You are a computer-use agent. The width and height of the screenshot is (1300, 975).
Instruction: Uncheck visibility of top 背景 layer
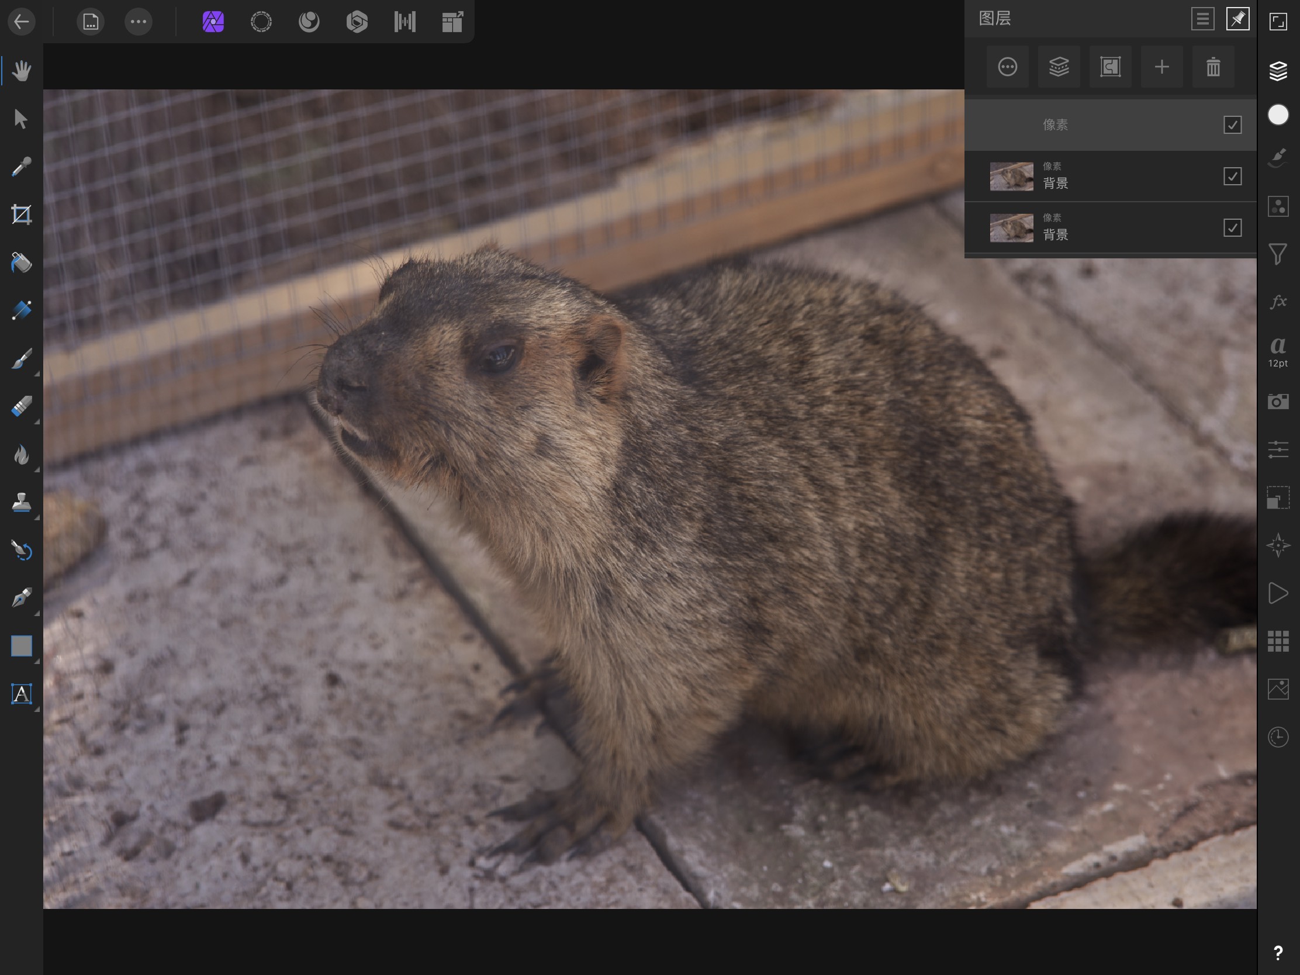click(x=1233, y=176)
